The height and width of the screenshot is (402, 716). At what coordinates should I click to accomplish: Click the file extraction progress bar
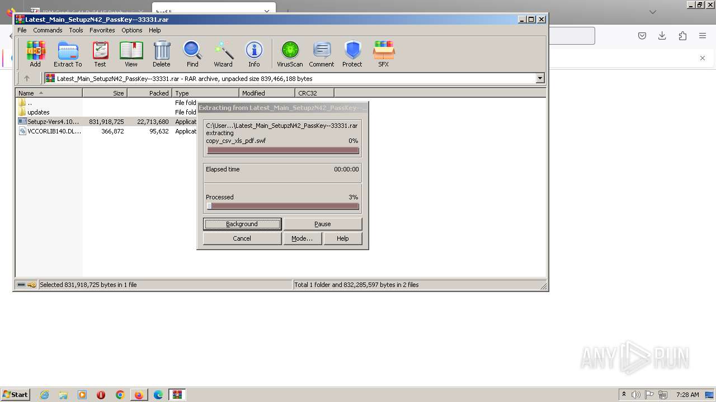(x=282, y=150)
